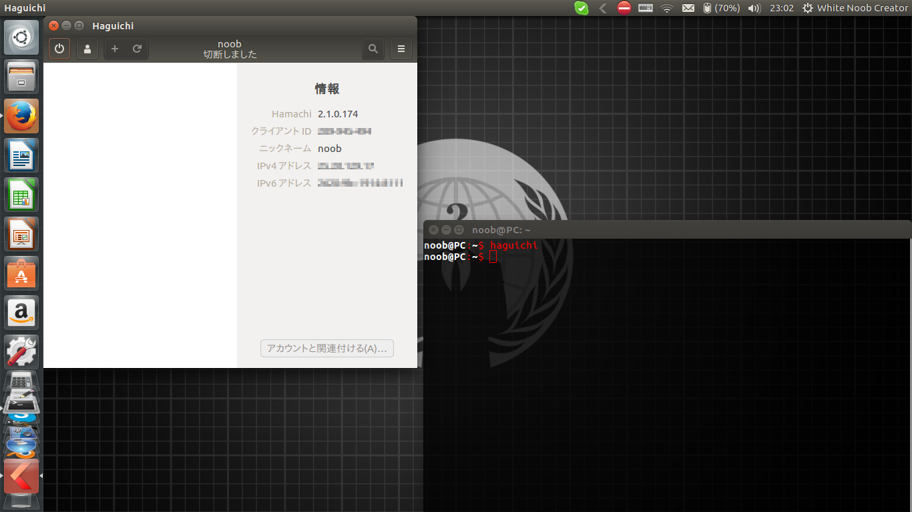Viewport: 912px width, 512px height.
Task: Open Ubuntu Software Center in launcher
Action: point(21,273)
